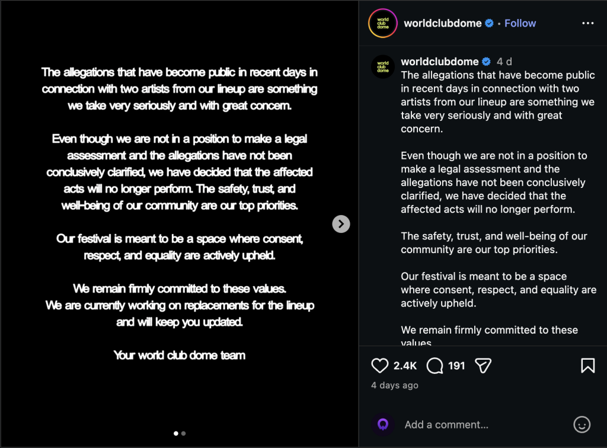607x448 pixels.
Task: Click the verified badge next to worldclubdome
Action: (x=488, y=23)
